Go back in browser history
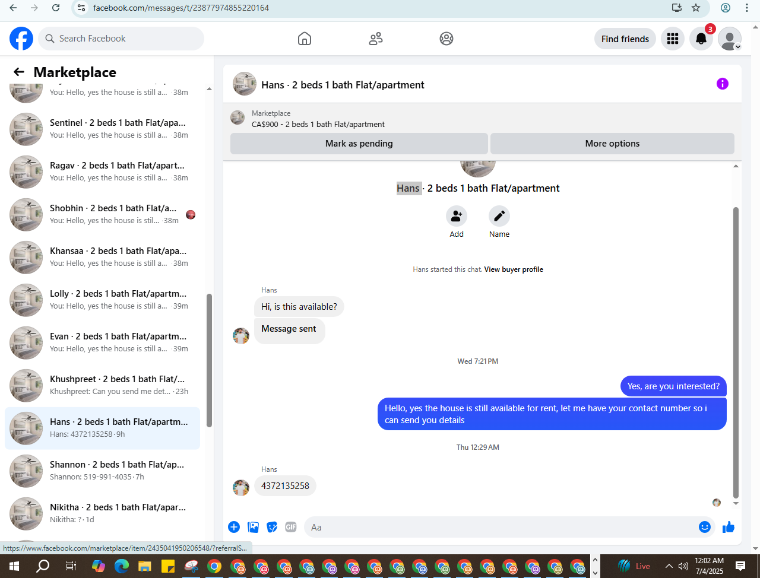Image resolution: width=760 pixels, height=578 pixels. click(13, 8)
